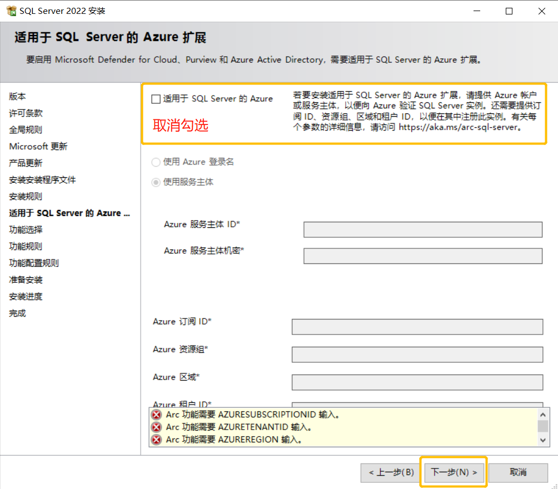The width and height of the screenshot is (558, 489).
Task: Click the Azure 服务主体机密 input field
Action: 423,256
